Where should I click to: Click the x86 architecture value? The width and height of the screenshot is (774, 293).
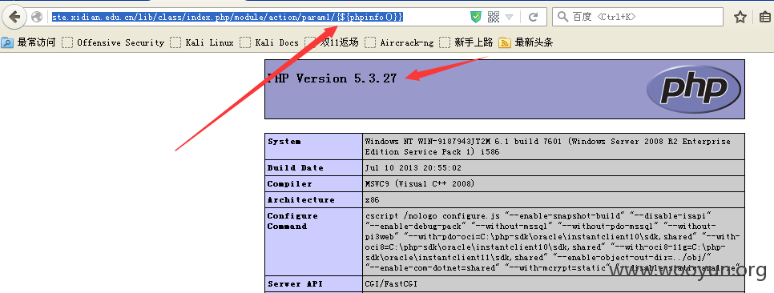[x=373, y=200]
